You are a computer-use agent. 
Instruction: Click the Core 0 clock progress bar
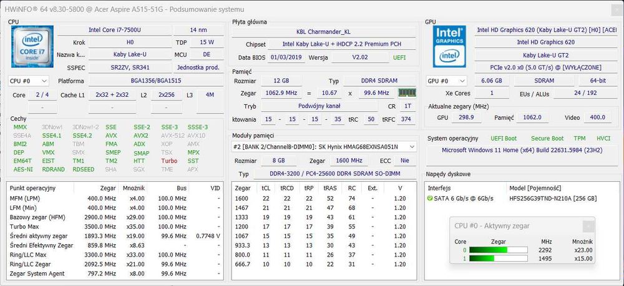coord(498,250)
